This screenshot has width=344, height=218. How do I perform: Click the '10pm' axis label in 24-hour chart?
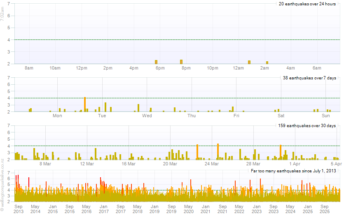(x=213, y=68)
